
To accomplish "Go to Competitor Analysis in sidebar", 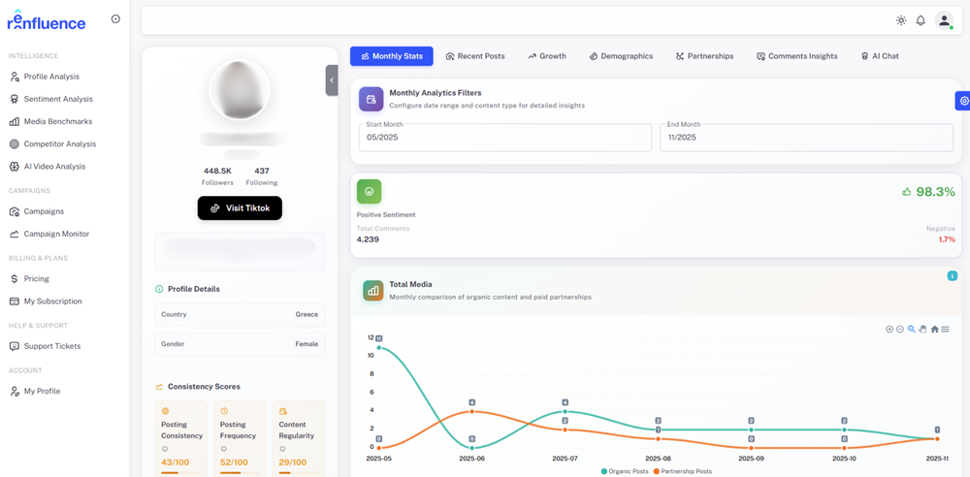I will tap(59, 144).
